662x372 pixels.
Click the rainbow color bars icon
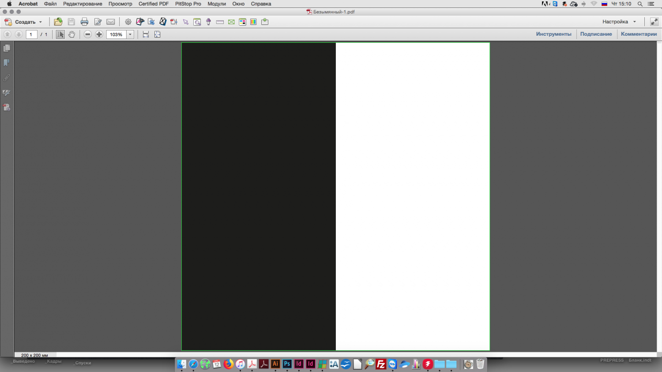point(253,22)
